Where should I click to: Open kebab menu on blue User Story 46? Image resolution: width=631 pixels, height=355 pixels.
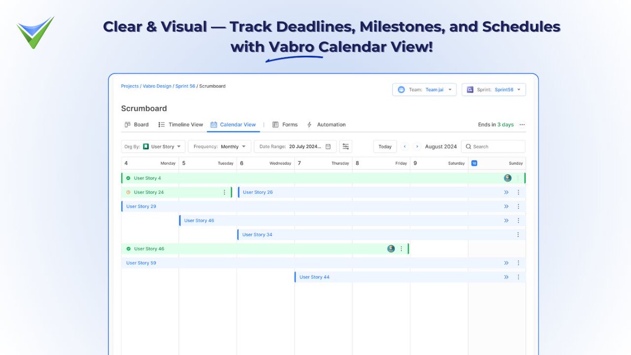click(x=518, y=221)
